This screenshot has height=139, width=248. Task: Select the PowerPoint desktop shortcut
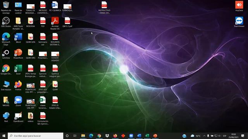pyautogui.click(x=18, y=54)
